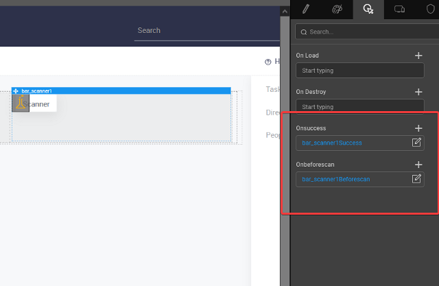Focus the On Load input field
This screenshot has height=286, width=439.
click(359, 71)
